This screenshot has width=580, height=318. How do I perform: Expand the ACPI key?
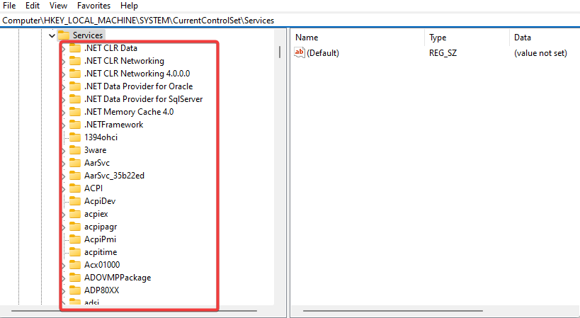(x=63, y=189)
